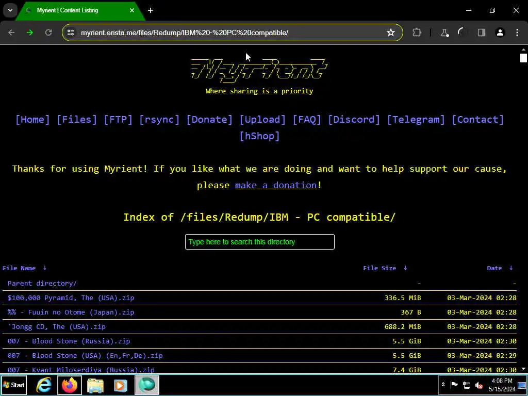Open the [Donate] navigation link

[x=209, y=120]
